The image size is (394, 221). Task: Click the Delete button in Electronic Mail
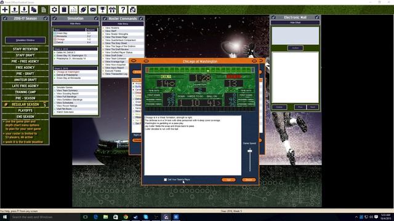coord(279,107)
